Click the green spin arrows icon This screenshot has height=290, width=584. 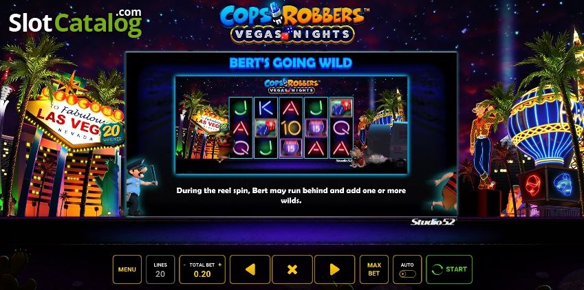coord(437,269)
